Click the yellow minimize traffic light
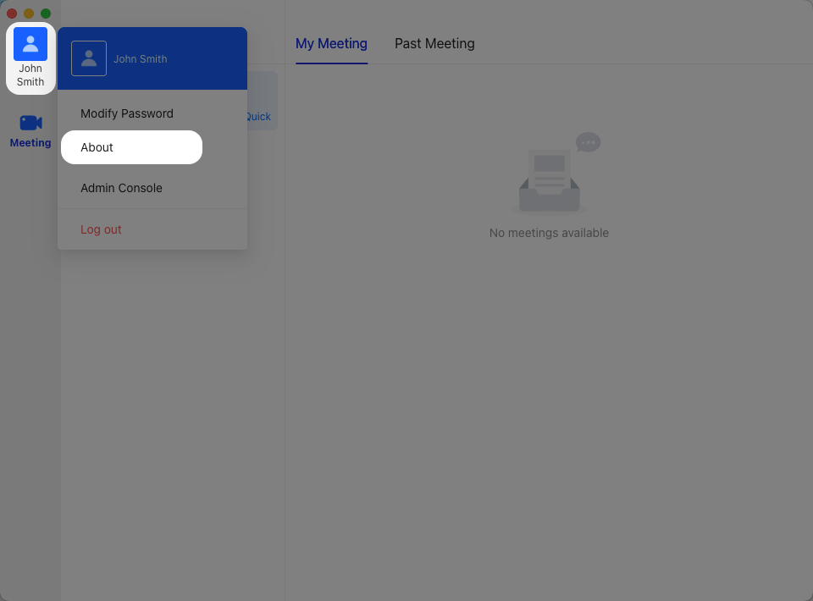813x601 pixels. [28, 13]
